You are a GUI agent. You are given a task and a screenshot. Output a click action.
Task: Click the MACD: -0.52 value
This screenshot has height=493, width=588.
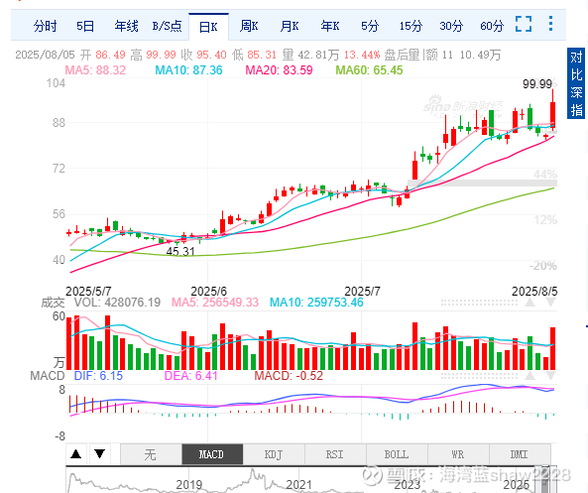tap(289, 376)
